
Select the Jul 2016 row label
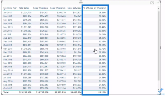tap(7, 78)
